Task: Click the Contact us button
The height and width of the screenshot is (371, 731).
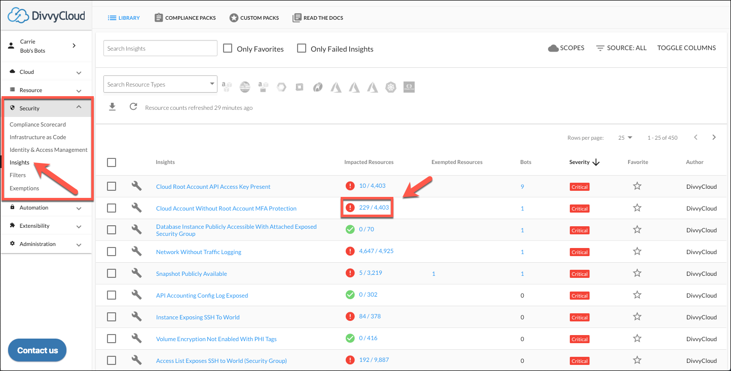Action: pos(38,350)
